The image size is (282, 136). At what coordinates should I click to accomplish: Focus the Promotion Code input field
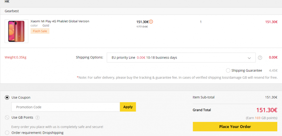66,107
